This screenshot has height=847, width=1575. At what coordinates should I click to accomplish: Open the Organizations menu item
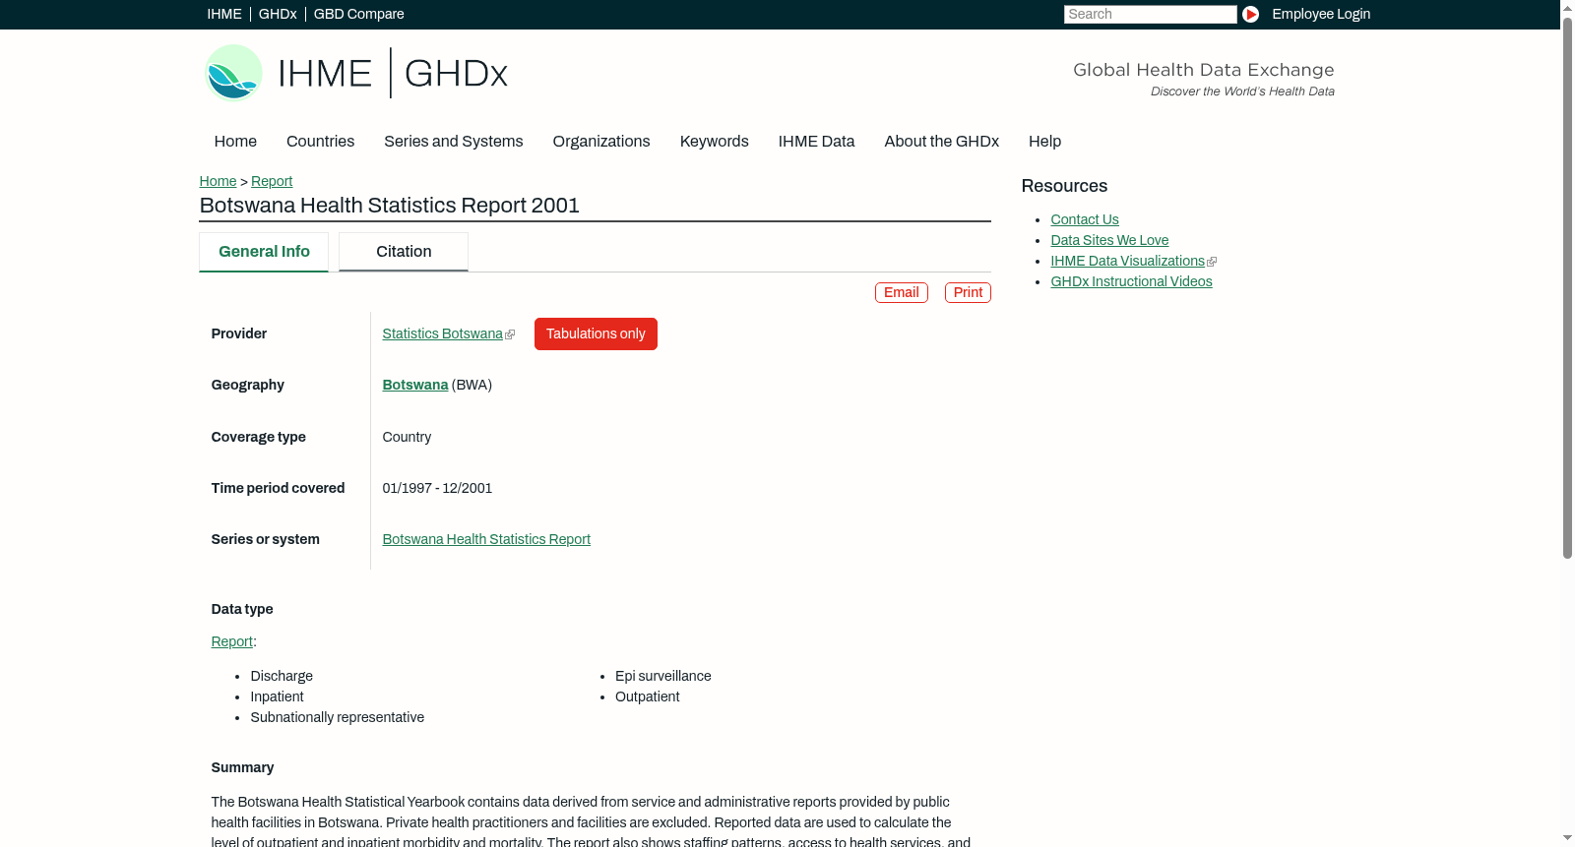click(601, 142)
